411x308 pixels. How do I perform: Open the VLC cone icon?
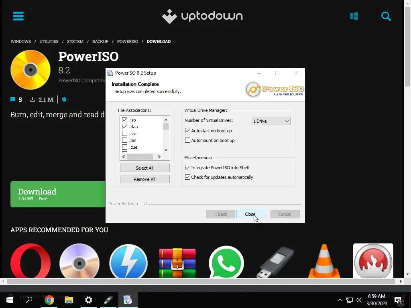[324, 261]
